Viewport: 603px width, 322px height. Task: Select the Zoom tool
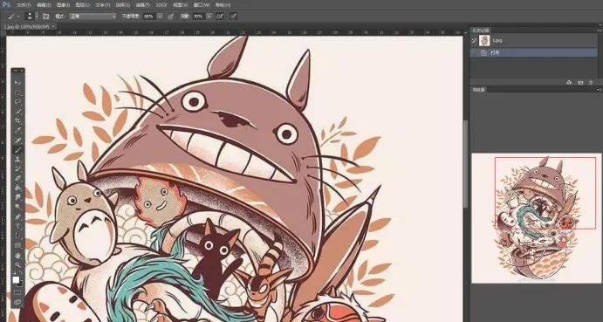click(17, 264)
